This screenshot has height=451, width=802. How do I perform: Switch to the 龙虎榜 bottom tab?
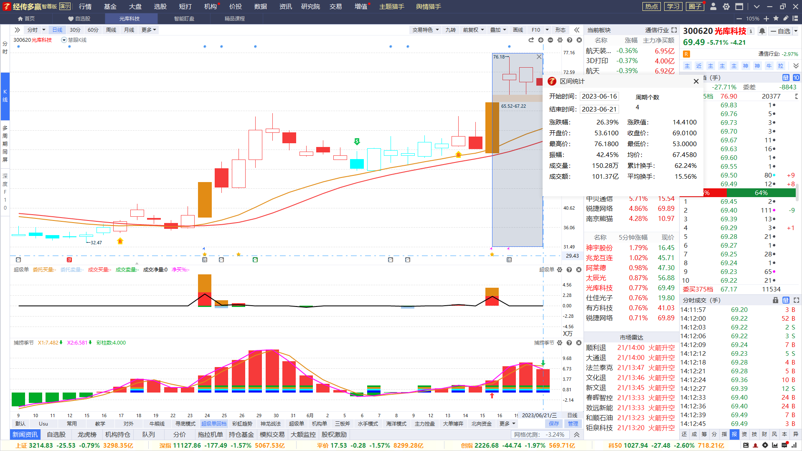coord(87,435)
